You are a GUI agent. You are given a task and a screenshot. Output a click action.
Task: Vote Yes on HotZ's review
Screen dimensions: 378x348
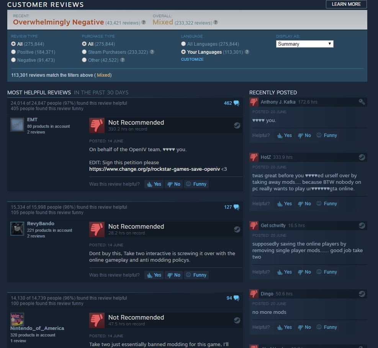point(285,204)
